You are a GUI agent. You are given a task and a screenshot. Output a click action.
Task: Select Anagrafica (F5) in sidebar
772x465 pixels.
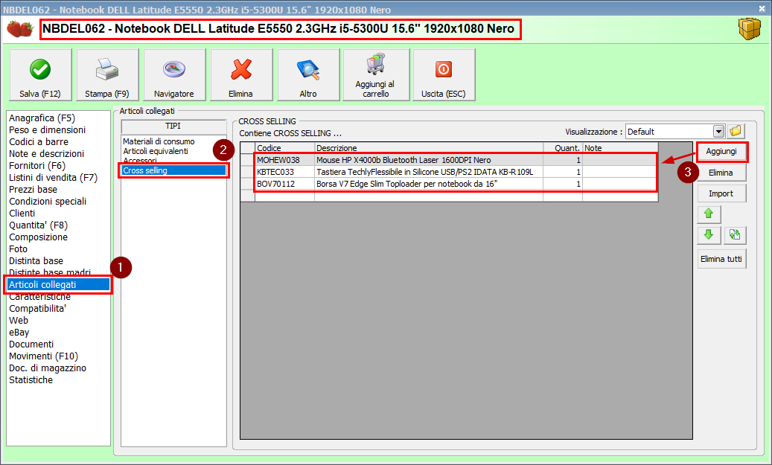pos(42,118)
